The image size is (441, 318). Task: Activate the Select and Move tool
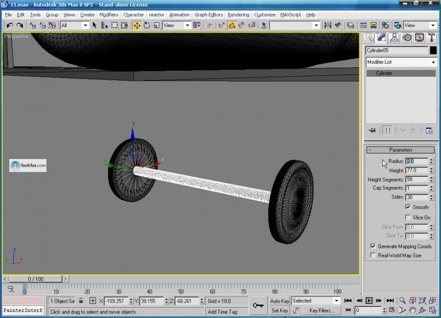137,26
